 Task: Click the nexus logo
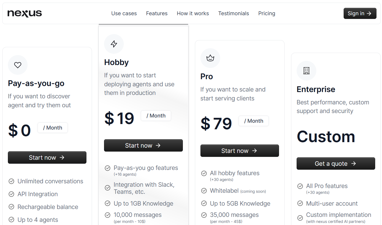click(25, 13)
